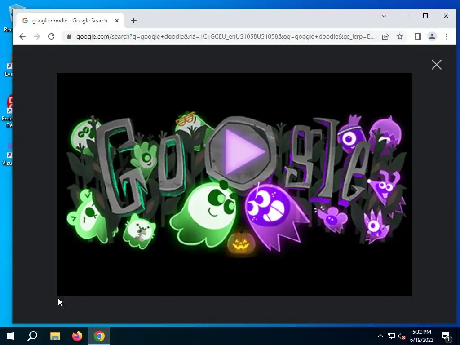This screenshot has width=460, height=345.
Task: Open a new tab with the plus button
Action: (x=134, y=21)
